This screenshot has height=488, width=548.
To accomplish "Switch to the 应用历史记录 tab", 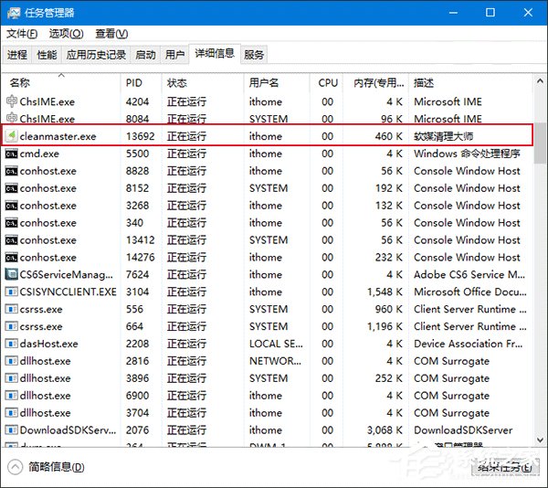I will pos(96,55).
